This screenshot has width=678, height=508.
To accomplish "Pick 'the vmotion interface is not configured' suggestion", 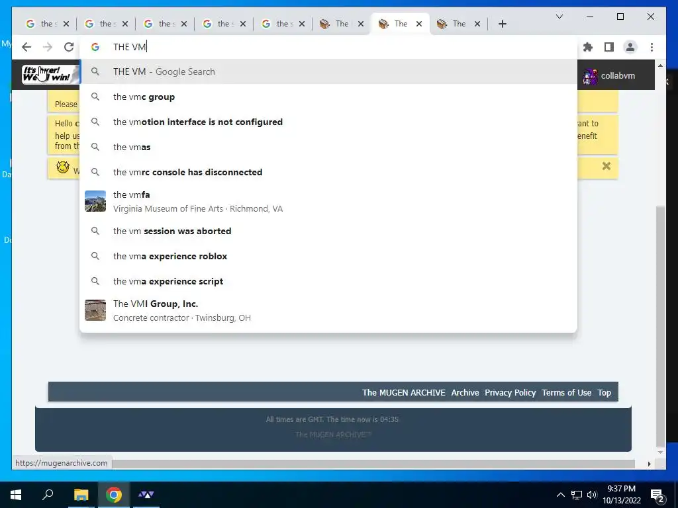I will pos(328,122).
